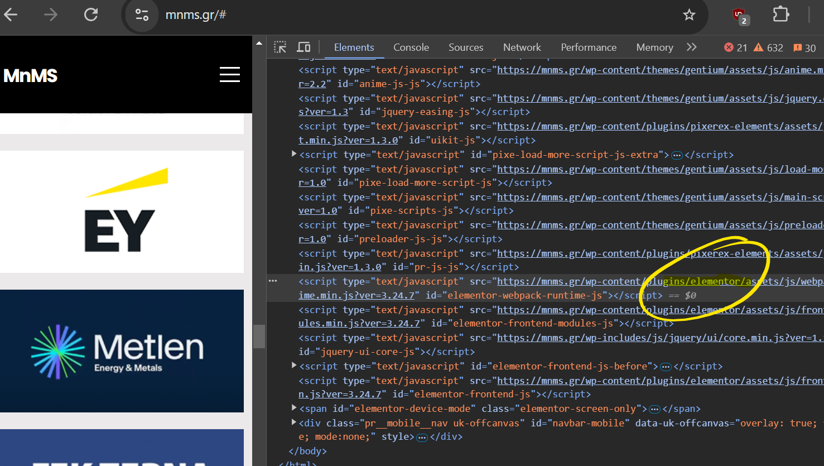Activate the inspect element picker tool

click(280, 47)
